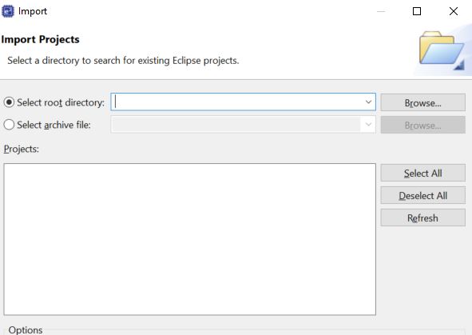
Task: Click inside the empty Projects list box
Action: tap(190, 239)
